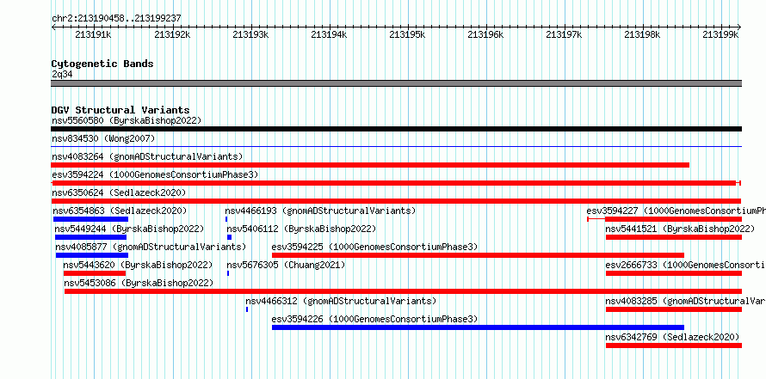Click the nsv6354863 blue variant bar

(x=91, y=219)
